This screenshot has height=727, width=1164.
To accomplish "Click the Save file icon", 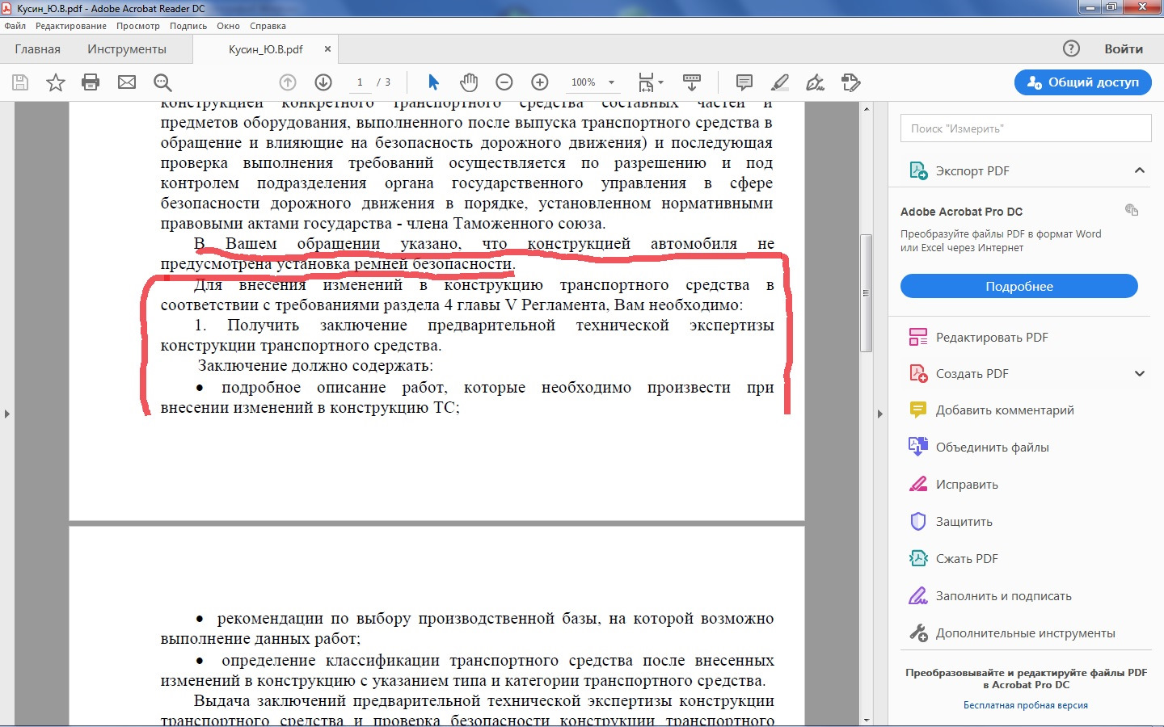I will coord(20,82).
